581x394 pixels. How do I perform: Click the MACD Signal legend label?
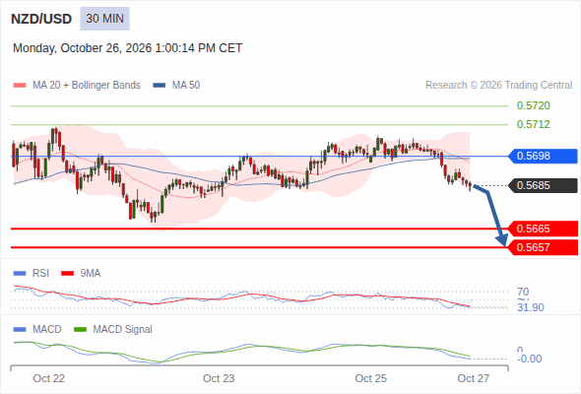(123, 330)
